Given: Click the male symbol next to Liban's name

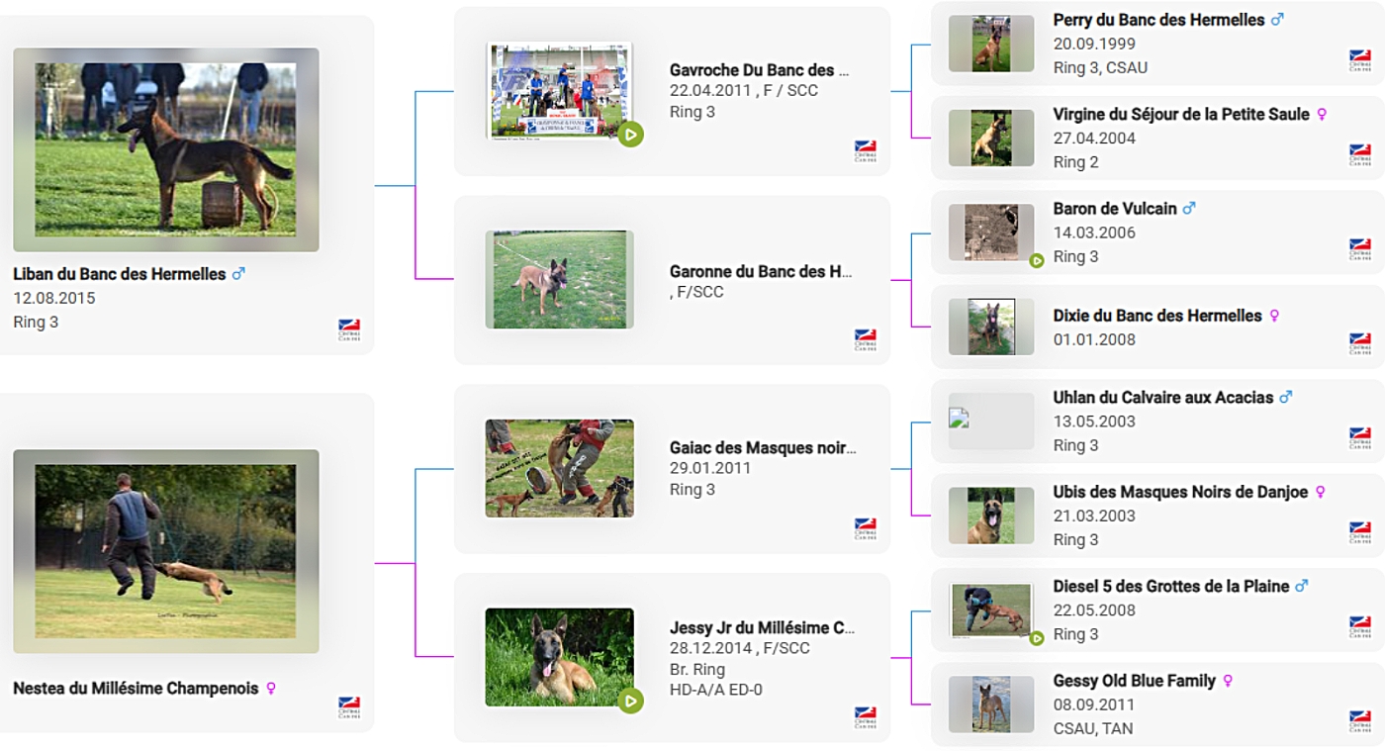Looking at the screenshot, I should pyautogui.click(x=238, y=274).
